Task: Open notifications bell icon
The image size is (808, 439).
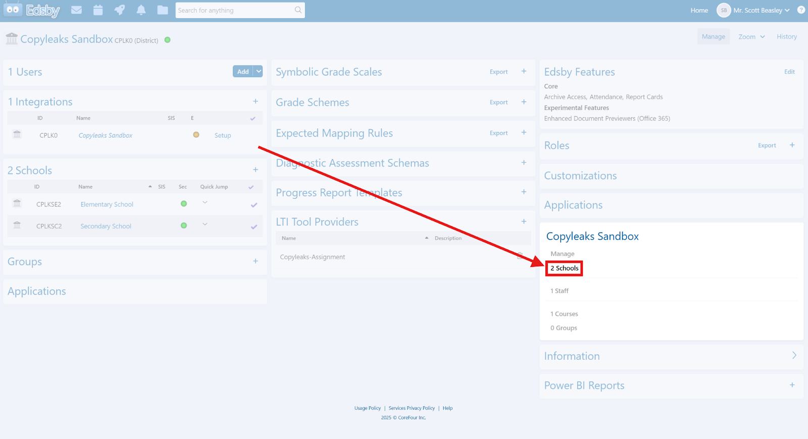Action: (141, 10)
